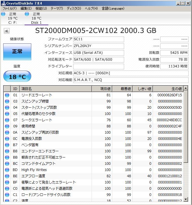Open the テーマ(T) menu

[x=57, y=8]
